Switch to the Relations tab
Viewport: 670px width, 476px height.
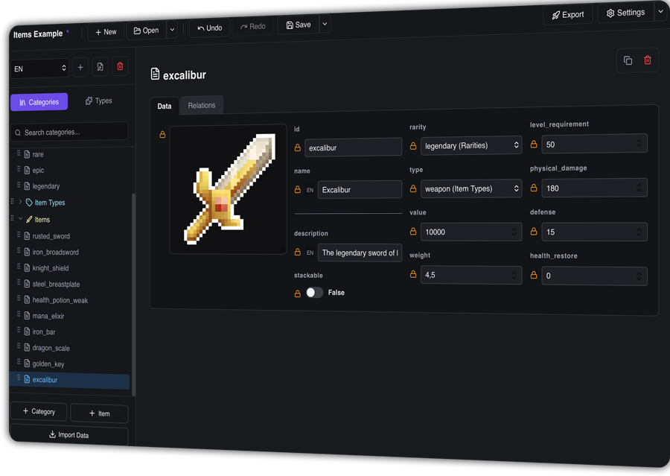point(201,105)
